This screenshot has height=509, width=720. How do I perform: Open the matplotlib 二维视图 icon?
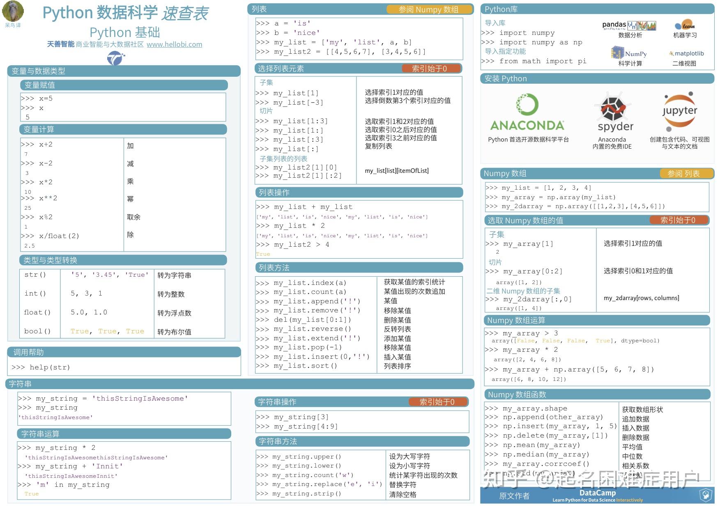687,53
